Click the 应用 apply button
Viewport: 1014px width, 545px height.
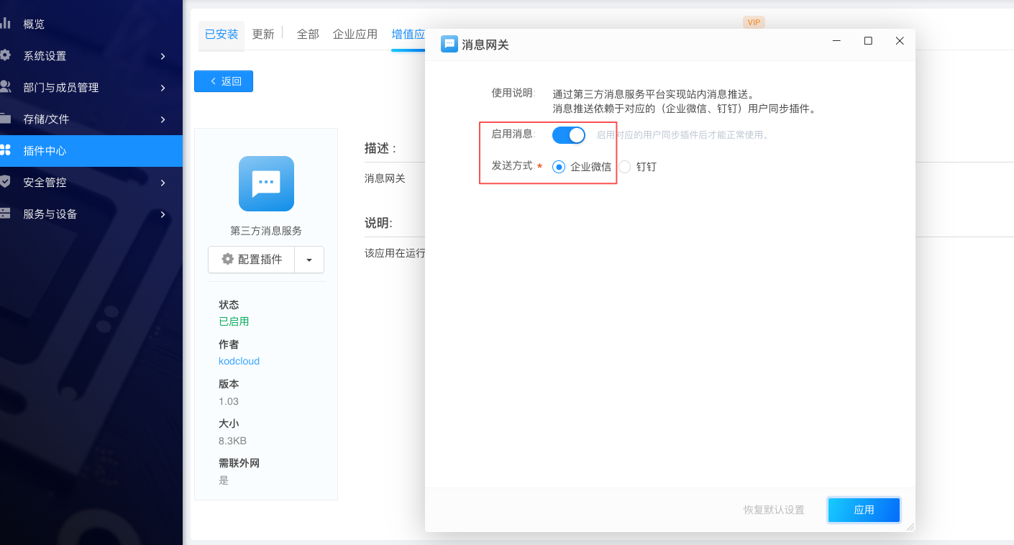pos(863,510)
